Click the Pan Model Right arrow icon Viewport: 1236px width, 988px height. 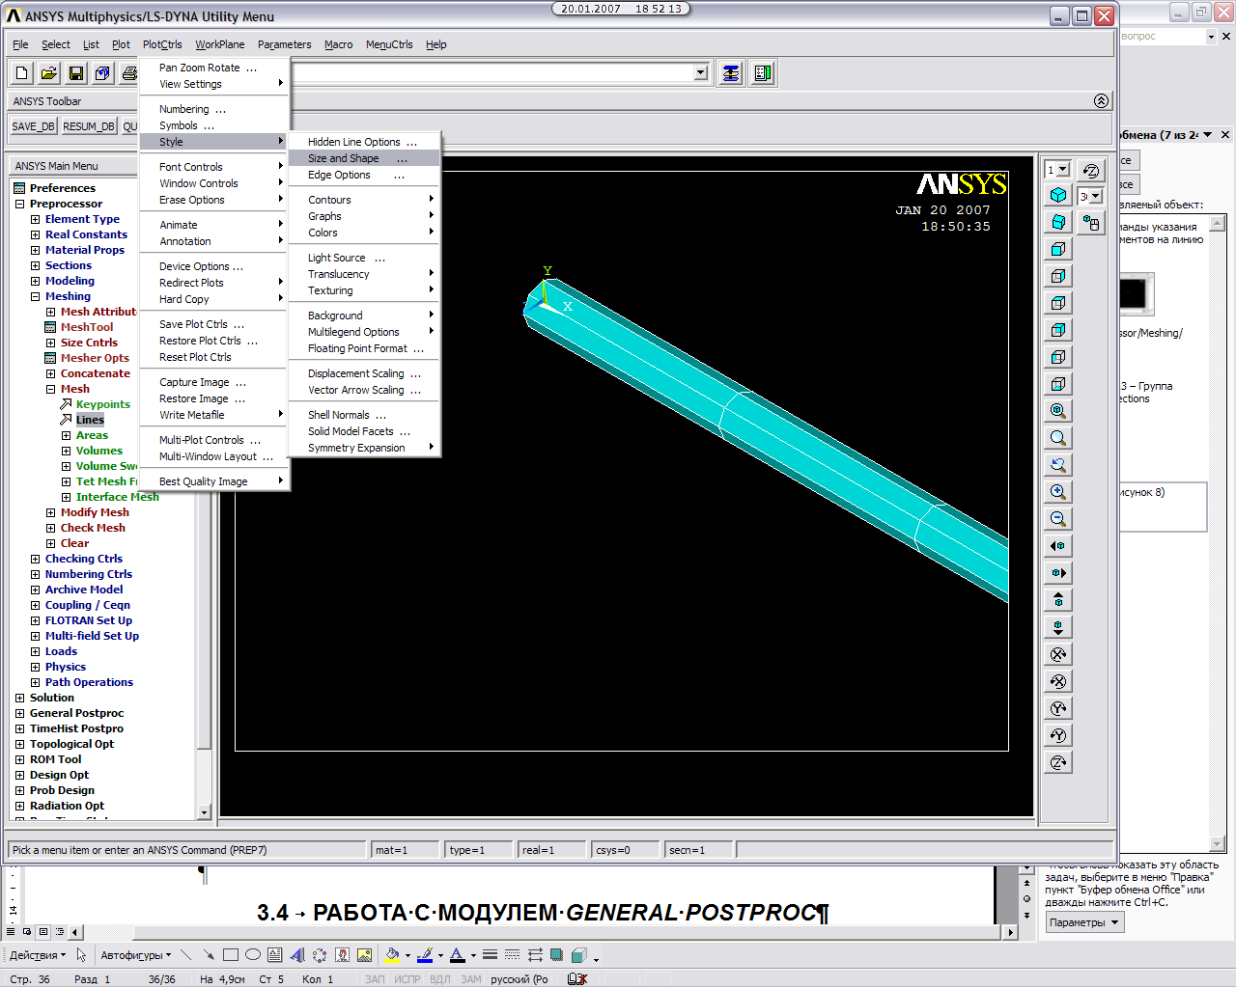(x=1058, y=573)
